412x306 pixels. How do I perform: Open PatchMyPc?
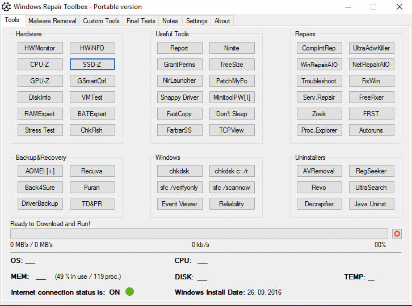232,81
